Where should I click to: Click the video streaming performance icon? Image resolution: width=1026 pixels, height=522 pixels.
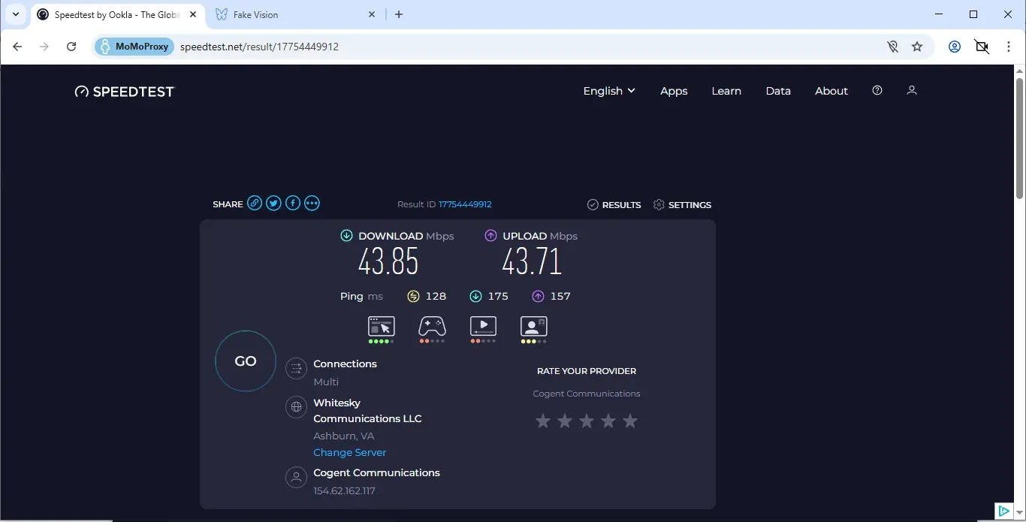pos(483,325)
